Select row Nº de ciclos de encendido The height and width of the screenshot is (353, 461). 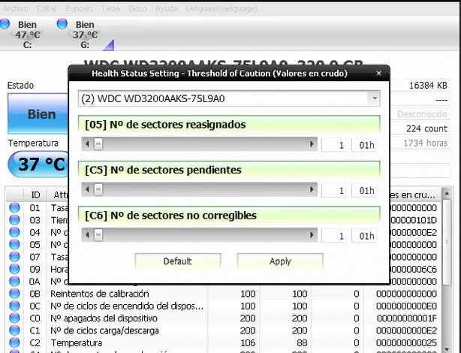click(224, 306)
